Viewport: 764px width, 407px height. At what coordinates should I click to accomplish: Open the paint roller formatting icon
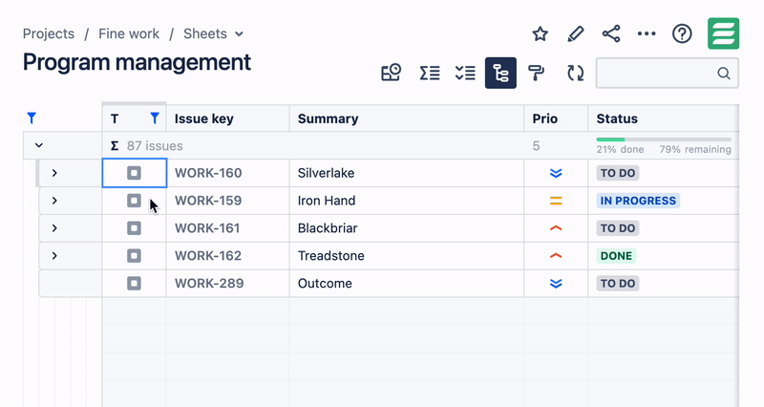[536, 74]
